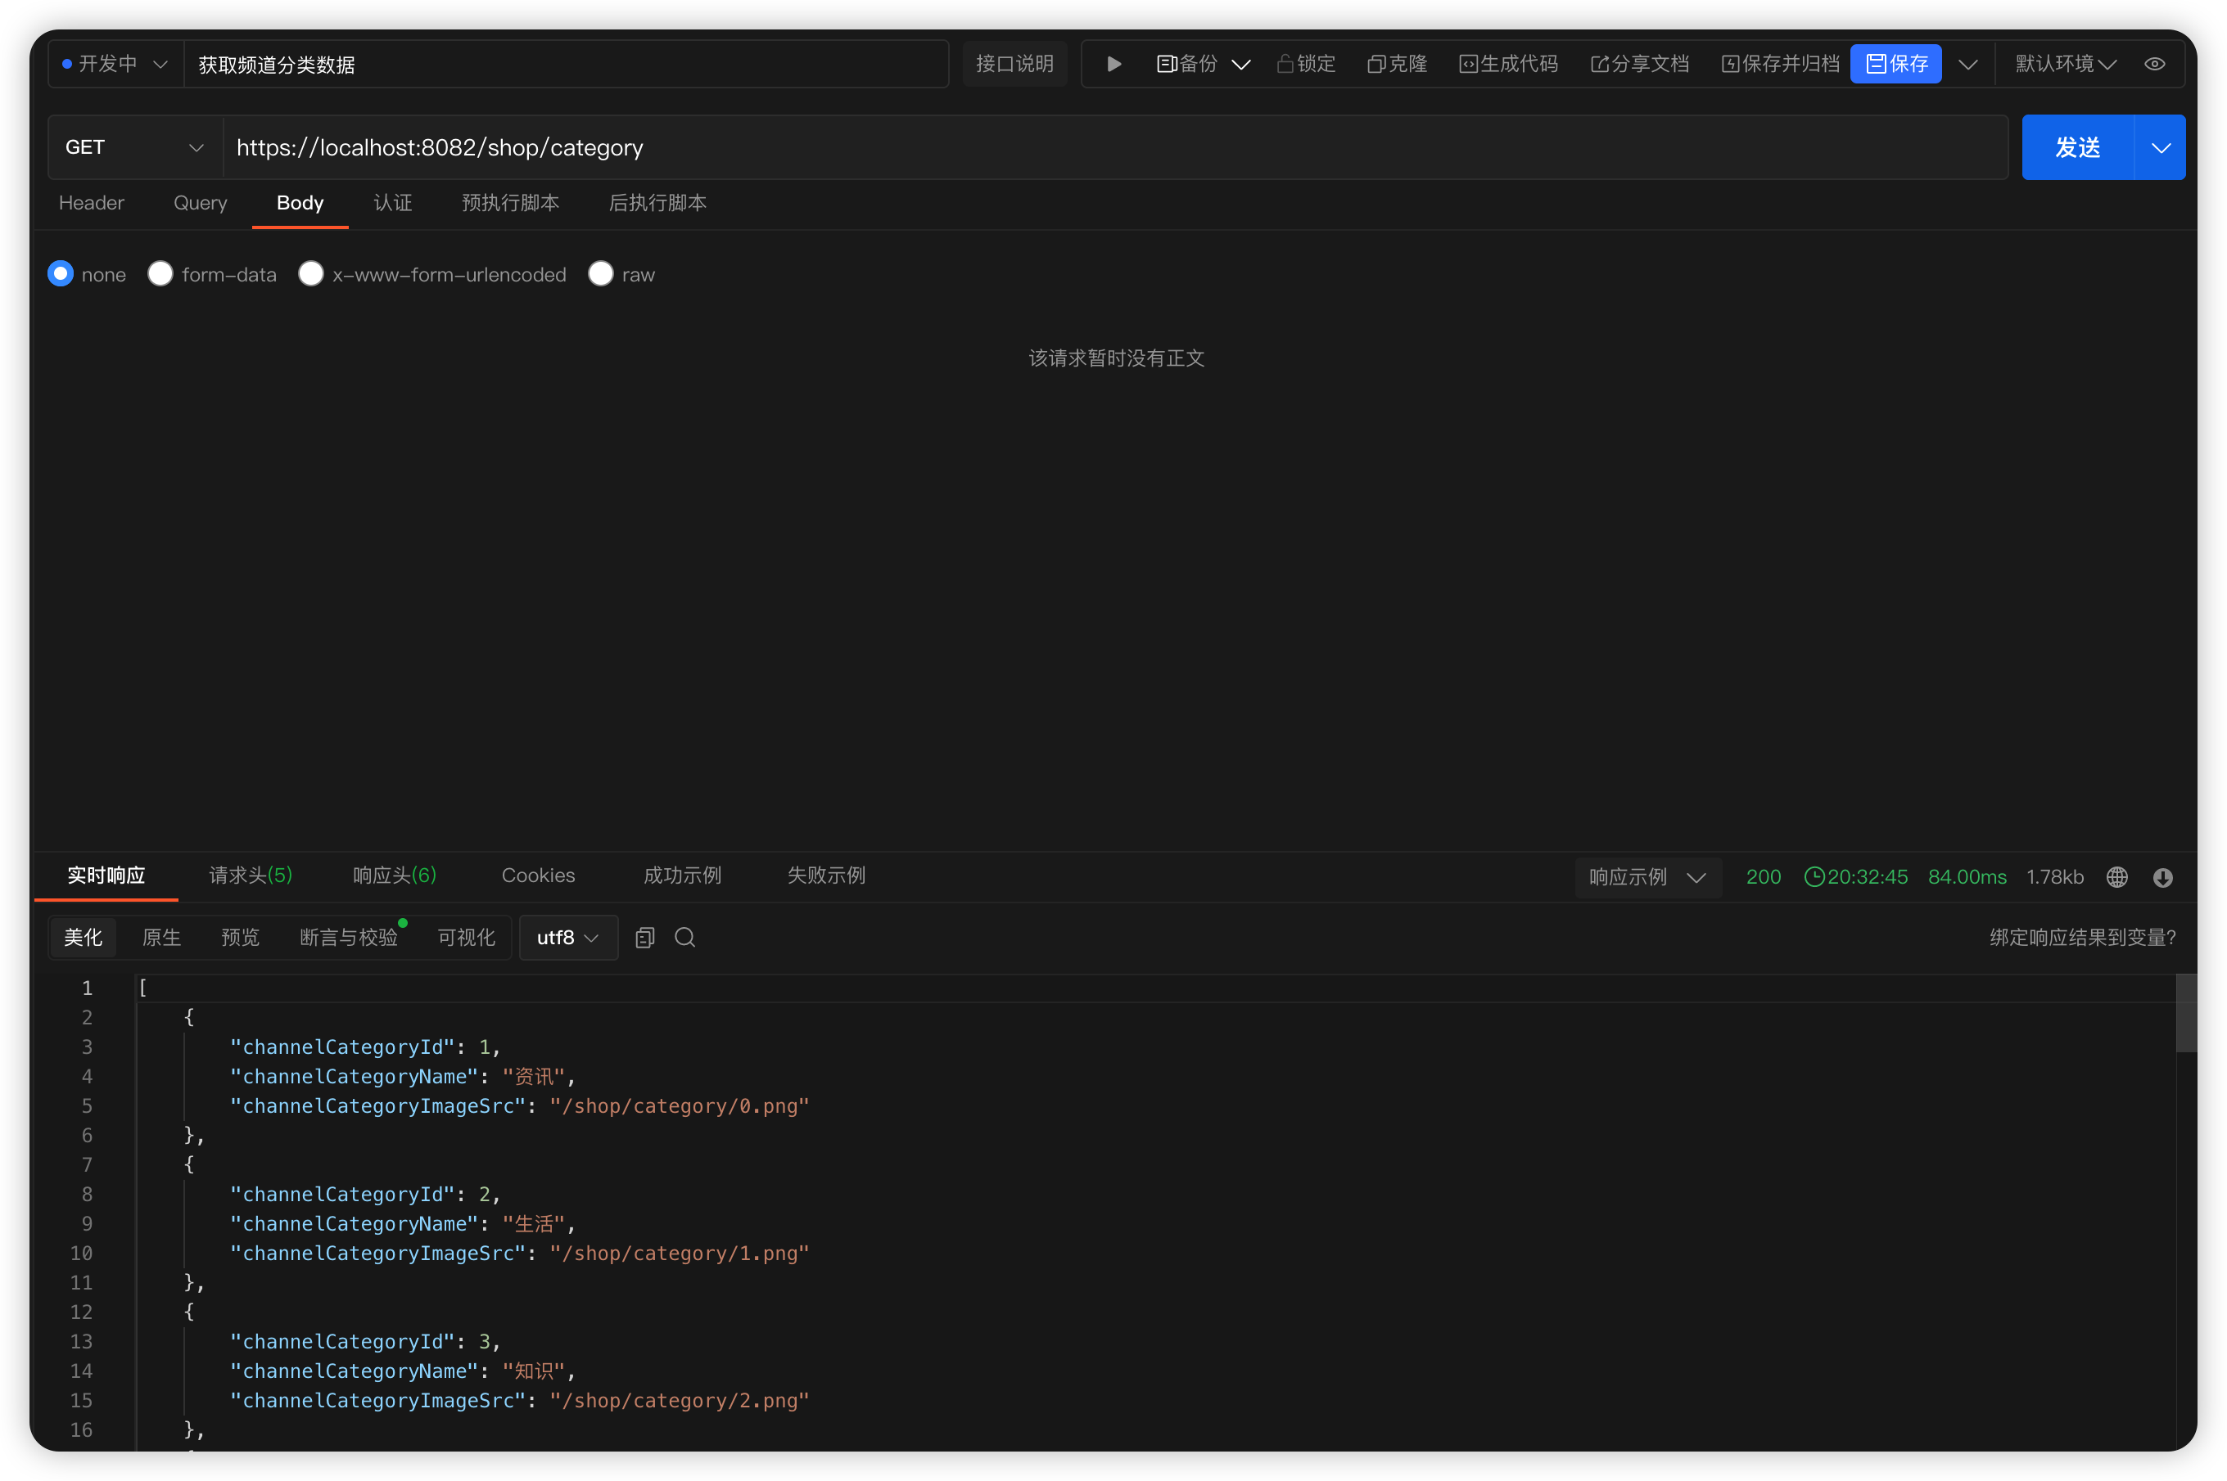Viewport: 2227px width, 1481px height.
Task: Click the 生成代码 generate code icon
Action: pos(1468,64)
